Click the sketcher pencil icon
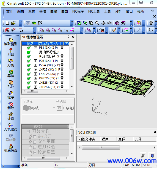The image size is (157, 169). (x=114, y=30)
